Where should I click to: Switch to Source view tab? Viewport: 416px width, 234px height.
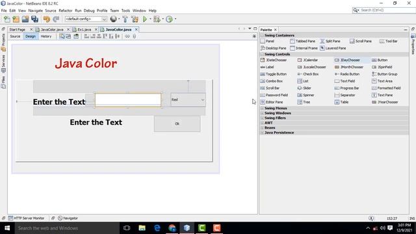tap(15, 36)
